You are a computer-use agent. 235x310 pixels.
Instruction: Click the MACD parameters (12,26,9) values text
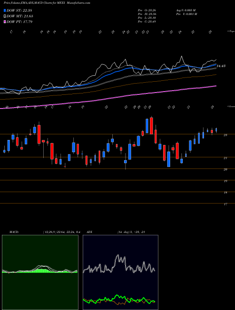pos(61,232)
